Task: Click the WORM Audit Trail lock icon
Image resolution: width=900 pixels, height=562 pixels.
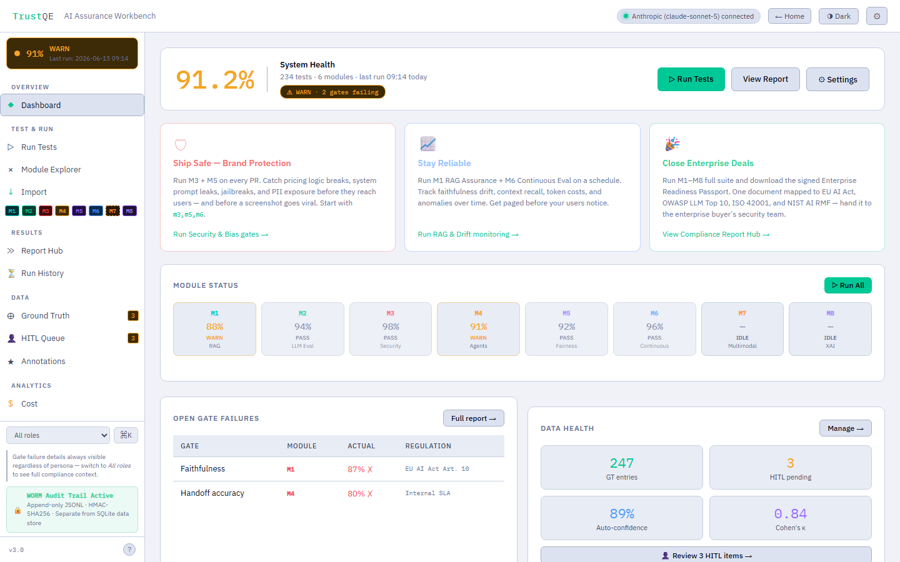Action: click(x=17, y=510)
